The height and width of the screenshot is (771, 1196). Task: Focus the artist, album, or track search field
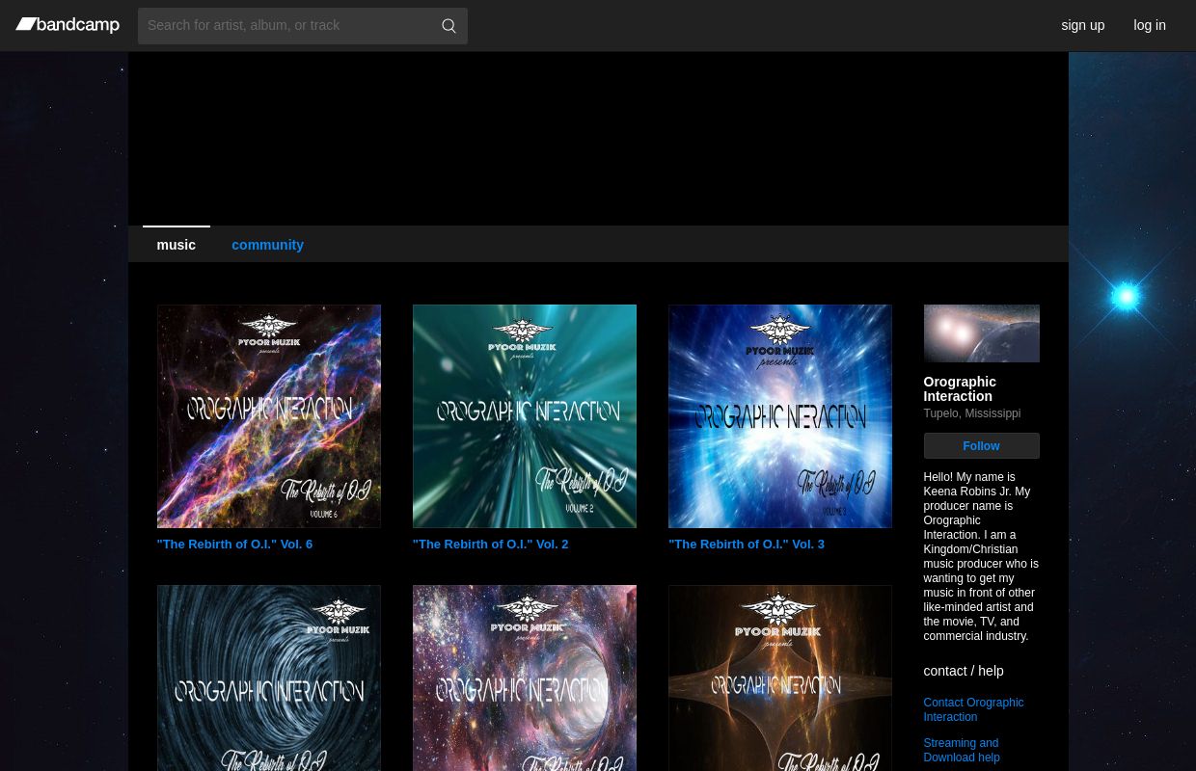click(285, 26)
